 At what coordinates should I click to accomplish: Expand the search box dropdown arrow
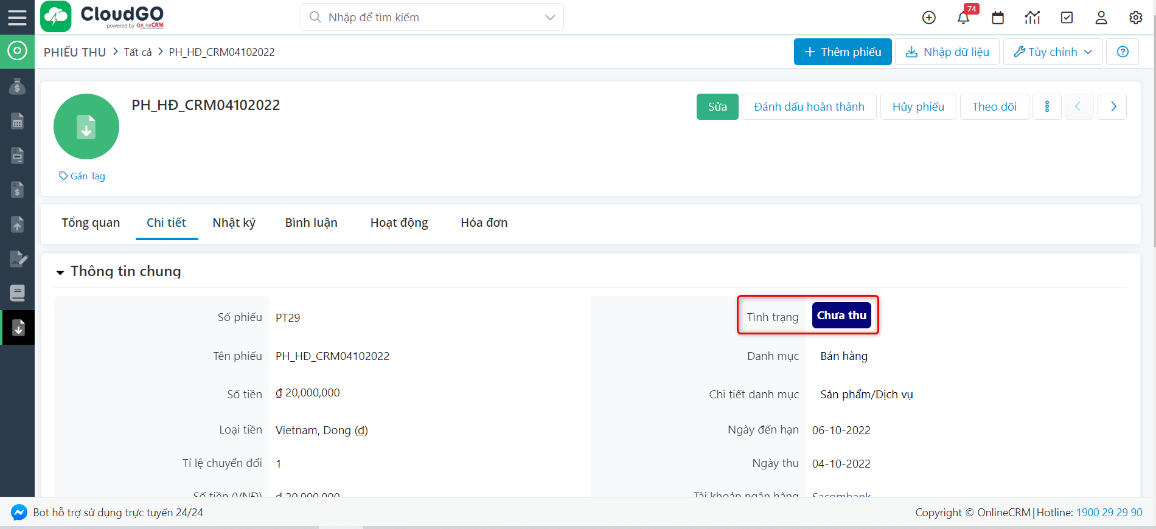click(x=550, y=18)
